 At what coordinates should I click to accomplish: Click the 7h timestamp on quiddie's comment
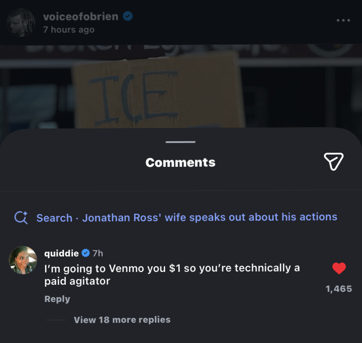pos(98,253)
